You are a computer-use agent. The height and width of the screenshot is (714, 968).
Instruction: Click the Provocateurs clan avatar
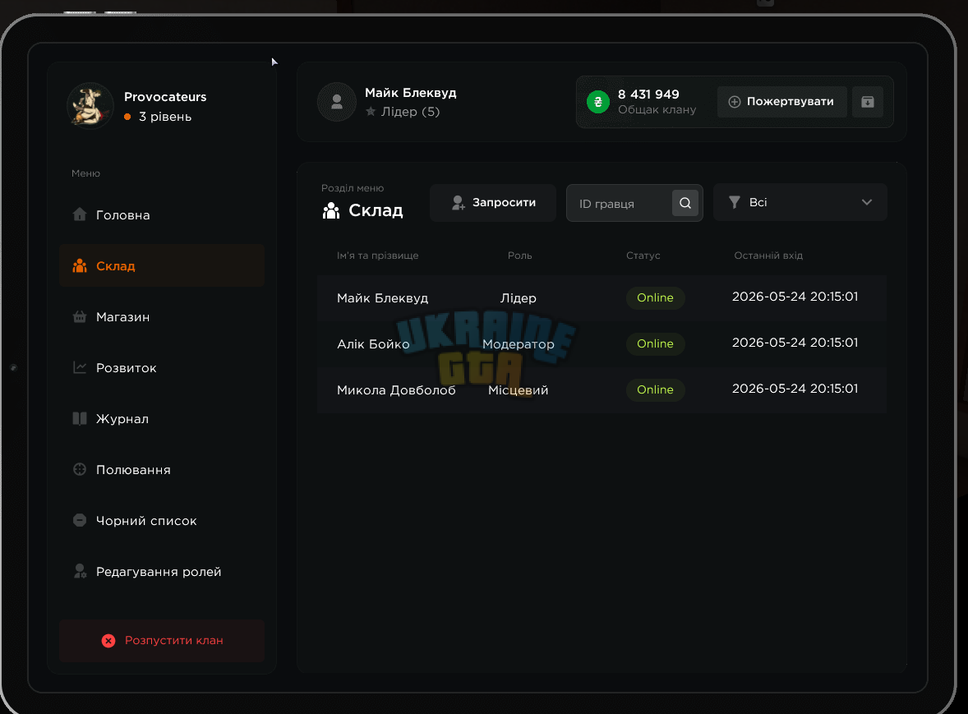(x=90, y=105)
